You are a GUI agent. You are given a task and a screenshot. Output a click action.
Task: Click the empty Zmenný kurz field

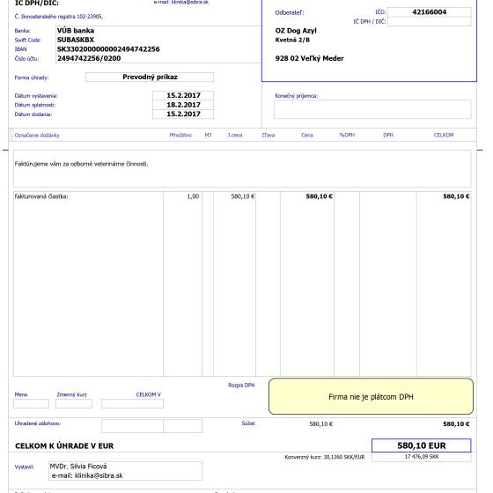click(x=74, y=404)
